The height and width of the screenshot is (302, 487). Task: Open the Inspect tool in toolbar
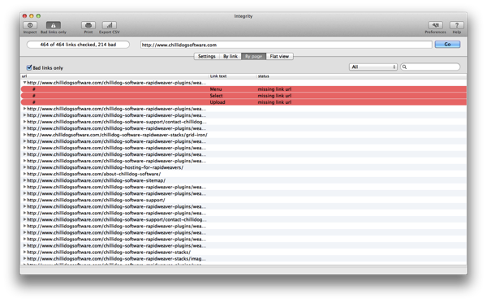click(x=30, y=25)
